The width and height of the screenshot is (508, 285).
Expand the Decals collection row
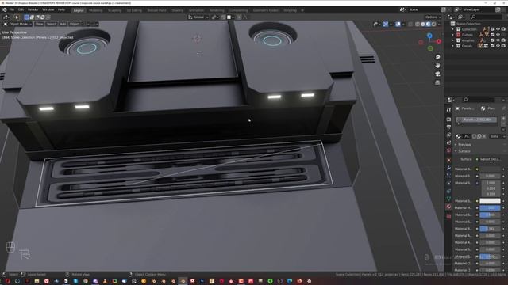pyautogui.click(x=453, y=46)
